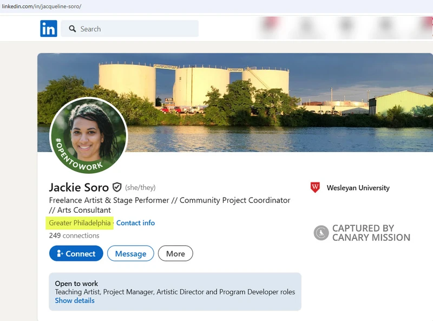Open Contact info
Viewport: 433px width, 321px height.
click(x=135, y=223)
